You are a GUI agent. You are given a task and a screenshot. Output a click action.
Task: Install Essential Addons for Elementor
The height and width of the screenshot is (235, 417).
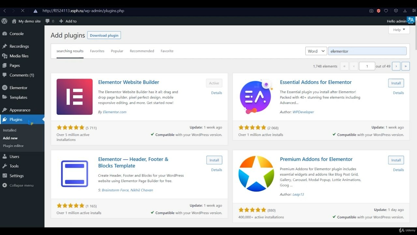click(x=396, y=83)
